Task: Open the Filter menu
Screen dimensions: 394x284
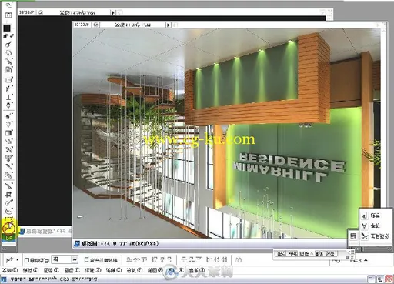Action: tap(114, 270)
